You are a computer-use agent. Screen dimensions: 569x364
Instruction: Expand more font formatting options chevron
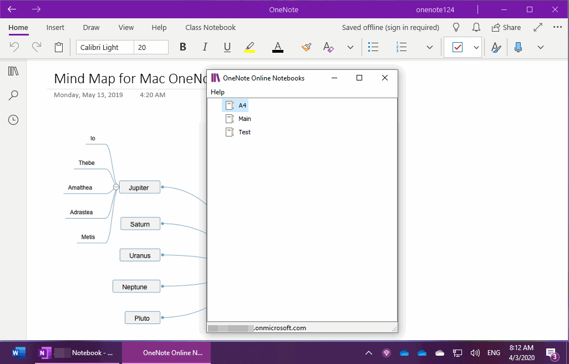pos(350,47)
